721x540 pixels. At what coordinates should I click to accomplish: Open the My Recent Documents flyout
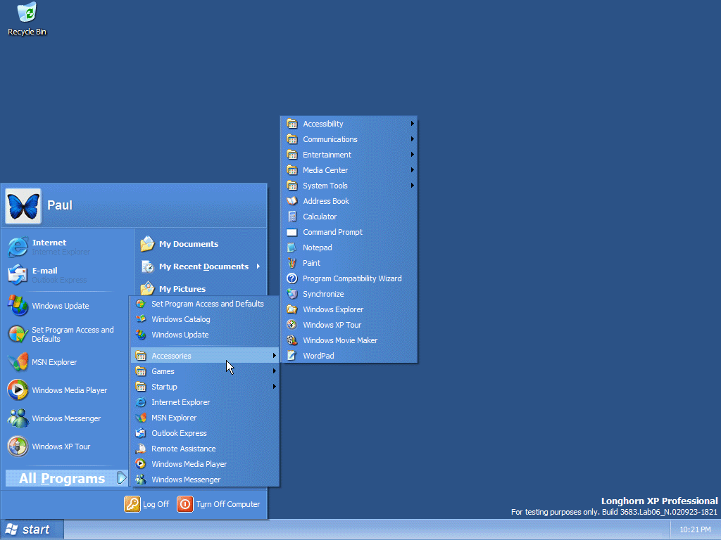(x=203, y=266)
